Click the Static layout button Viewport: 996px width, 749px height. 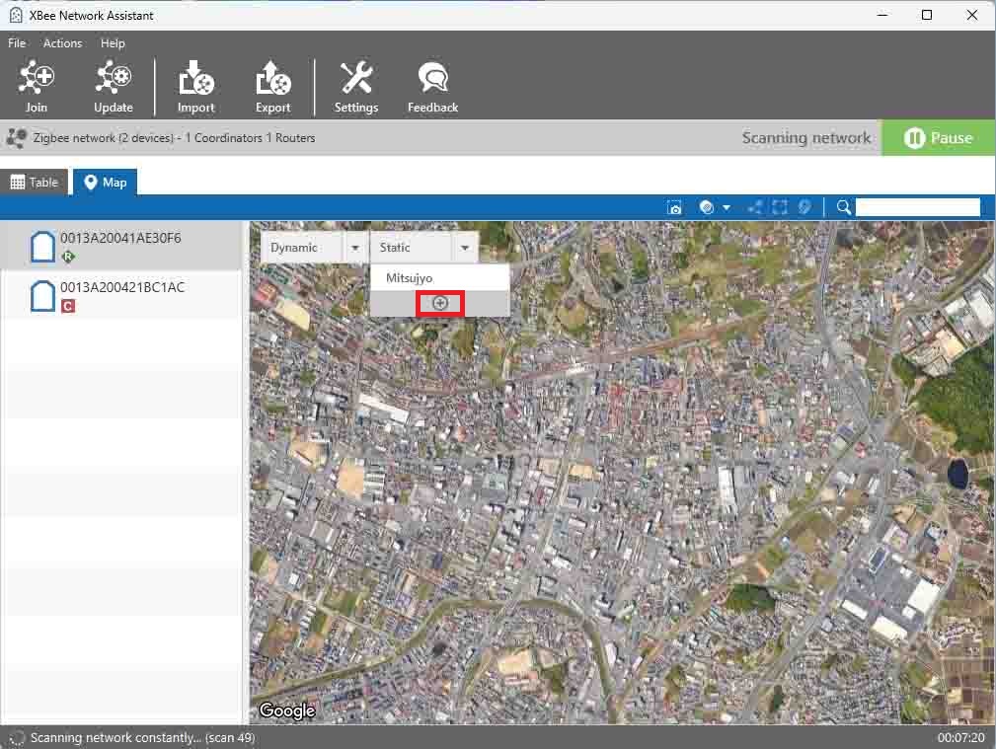click(412, 248)
